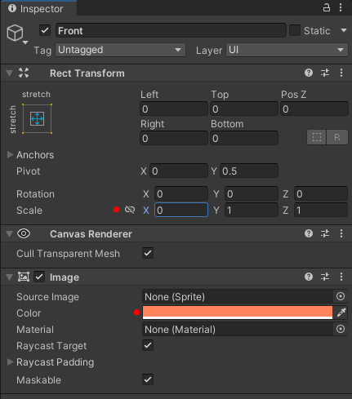
Task: Expand the Anchors foldout
Action: [10, 155]
